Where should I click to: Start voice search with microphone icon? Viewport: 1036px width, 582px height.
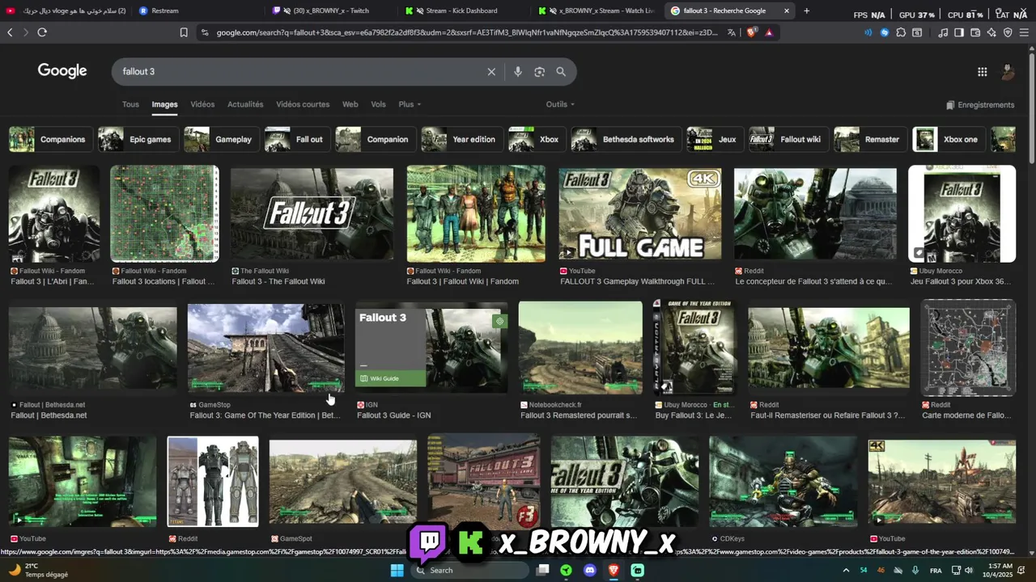pos(518,72)
